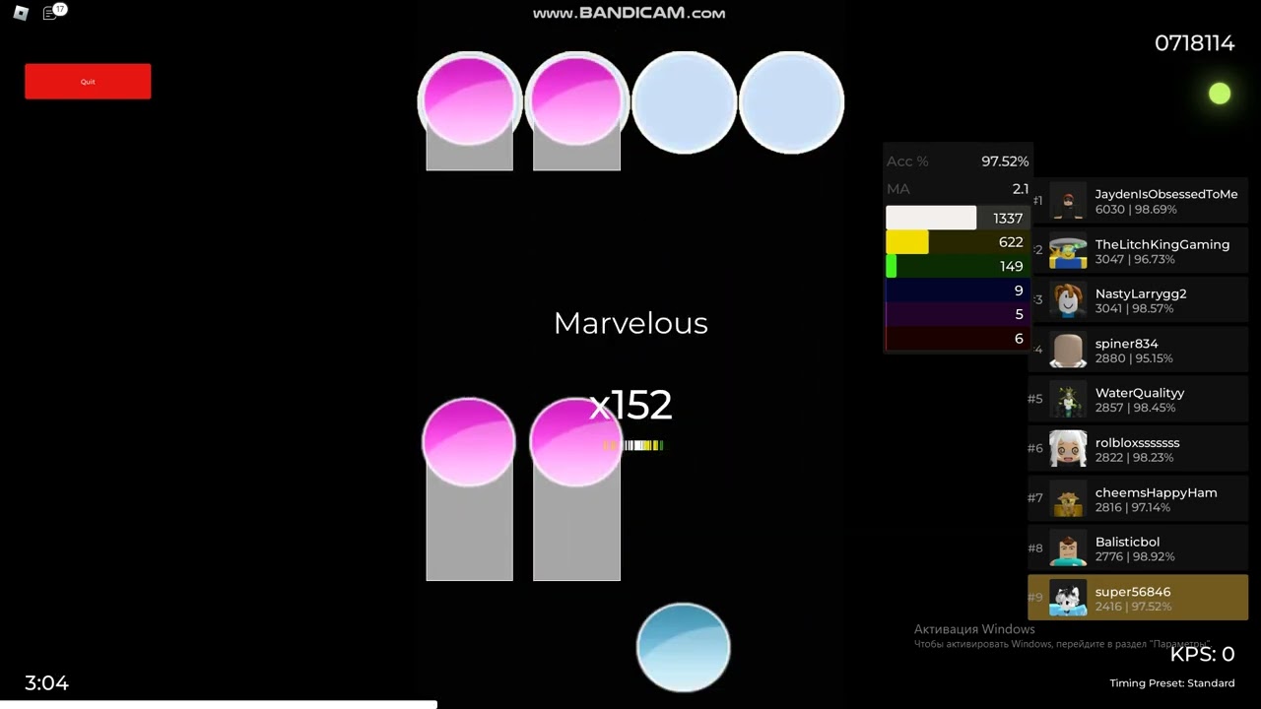Open the Roblox menu icon
Image resolution: width=1261 pixels, height=709 pixels.
[21, 13]
